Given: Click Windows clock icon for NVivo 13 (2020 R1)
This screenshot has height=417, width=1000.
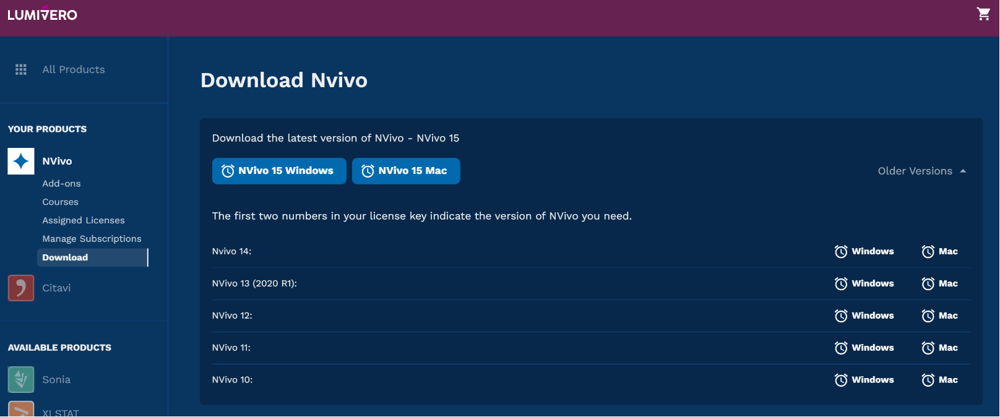Looking at the screenshot, I should pyautogui.click(x=841, y=284).
